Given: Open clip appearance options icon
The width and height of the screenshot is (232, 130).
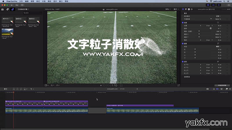Looking at the screenshot, I should coord(222,89).
